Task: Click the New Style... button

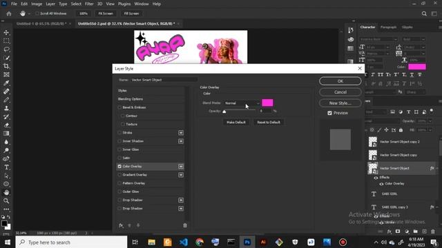Action: (340, 103)
